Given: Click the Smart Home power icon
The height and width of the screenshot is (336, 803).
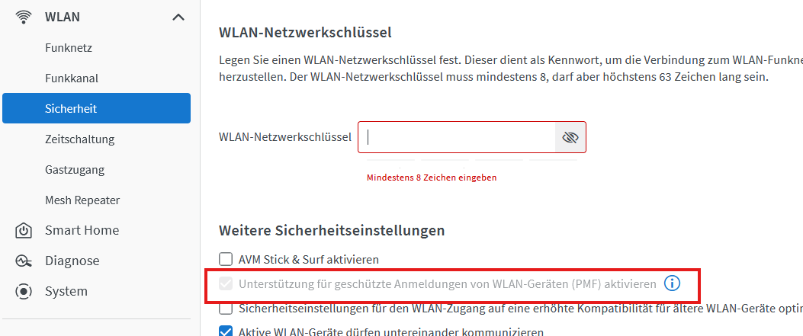Looking at the screenshot, I should click(x=24, y=230).
